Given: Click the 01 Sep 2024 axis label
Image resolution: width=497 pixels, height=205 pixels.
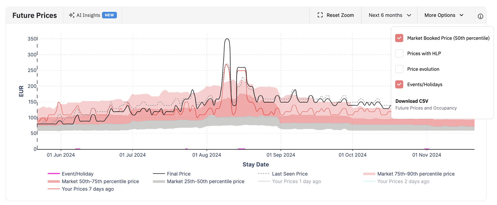Looking at the screenshot, I should tap(281, 155).
